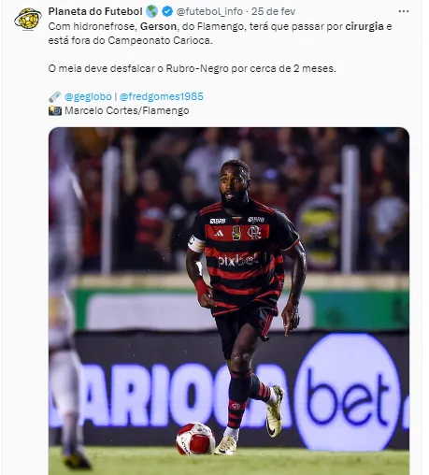Click the red and white soccer ball
Screen dimensions: 429x475
[x=195, y=439]
